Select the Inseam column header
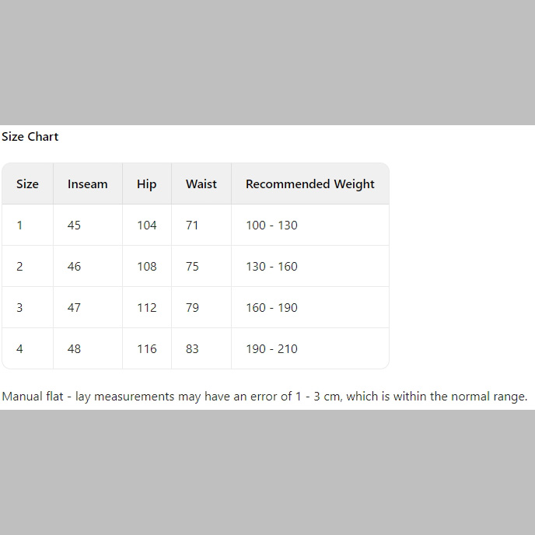Screen dimensions: 535x535 point(87,184)
